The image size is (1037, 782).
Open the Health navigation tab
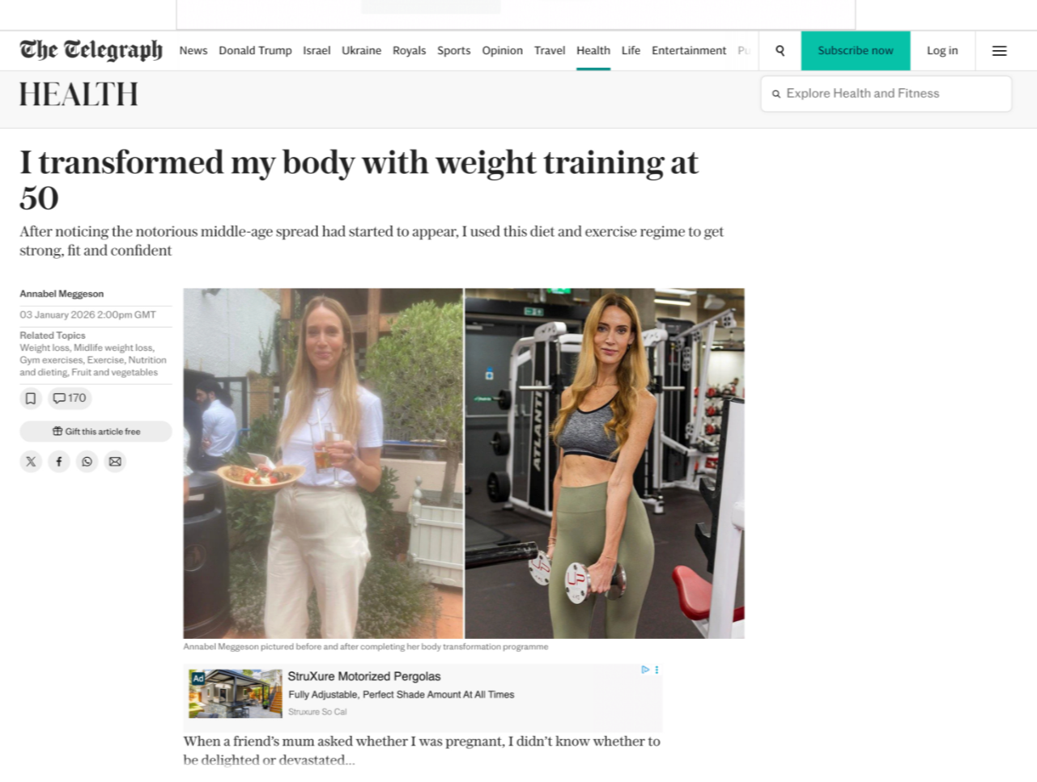(x=593, y=50)
